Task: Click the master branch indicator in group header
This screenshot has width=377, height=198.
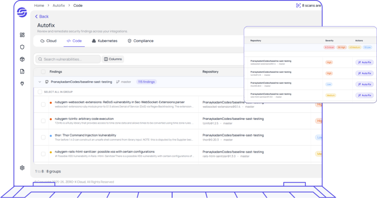Action: pos(123,82)
